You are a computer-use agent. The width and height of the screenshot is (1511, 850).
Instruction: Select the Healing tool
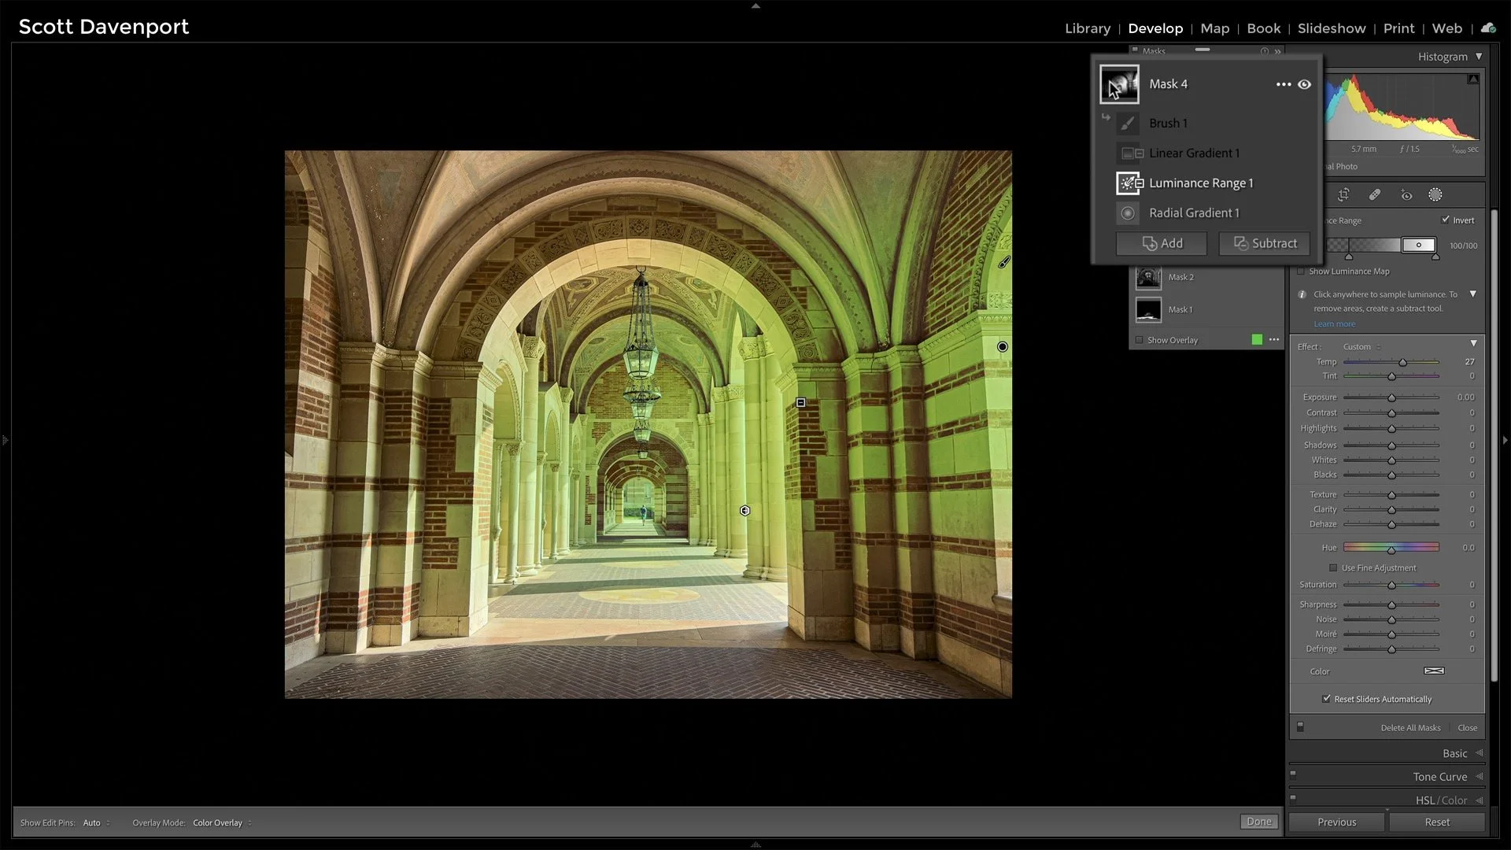1376,194
